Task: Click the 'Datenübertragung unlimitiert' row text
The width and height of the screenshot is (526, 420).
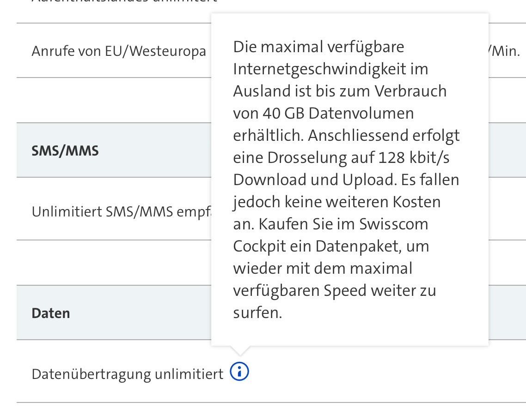Action: [x=127, y=374]
